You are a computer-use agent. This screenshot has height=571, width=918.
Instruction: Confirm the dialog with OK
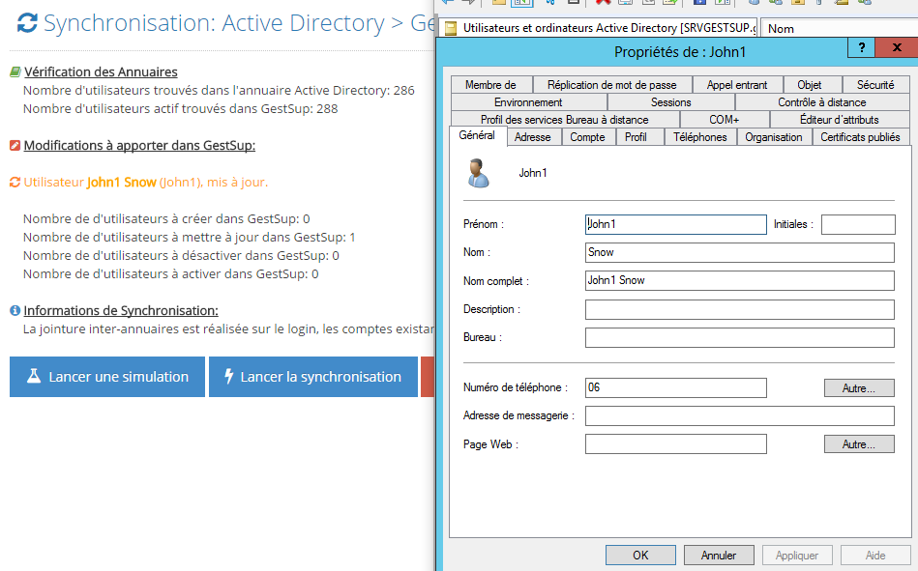point(640,556)
